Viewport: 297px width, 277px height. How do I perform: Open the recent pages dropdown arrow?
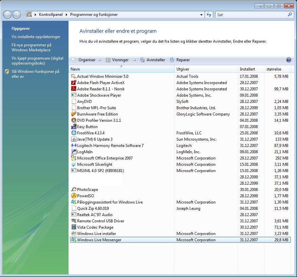point(23,15)
